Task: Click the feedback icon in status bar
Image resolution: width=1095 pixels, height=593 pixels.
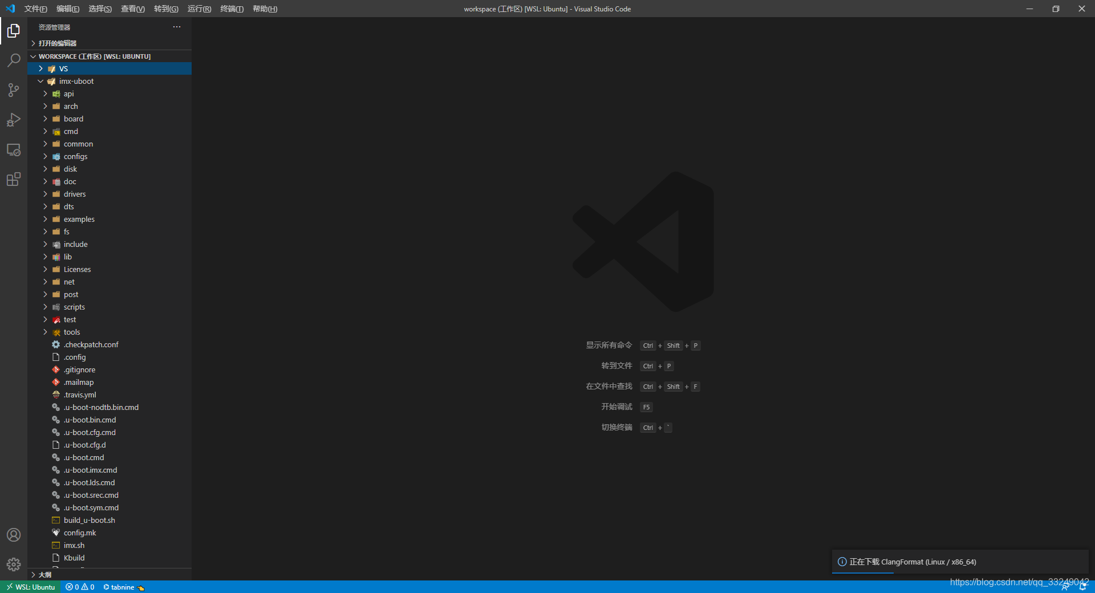Action: 1065,587
